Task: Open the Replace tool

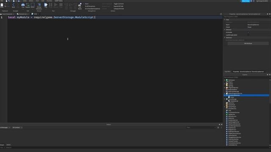Action: [28, 5]
